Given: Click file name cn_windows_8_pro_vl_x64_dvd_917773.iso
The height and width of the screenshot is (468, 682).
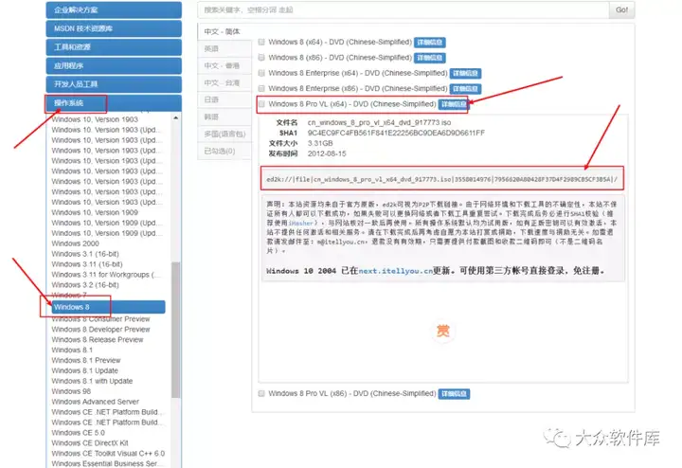Looking at the screenshot, I should [379, 122].
